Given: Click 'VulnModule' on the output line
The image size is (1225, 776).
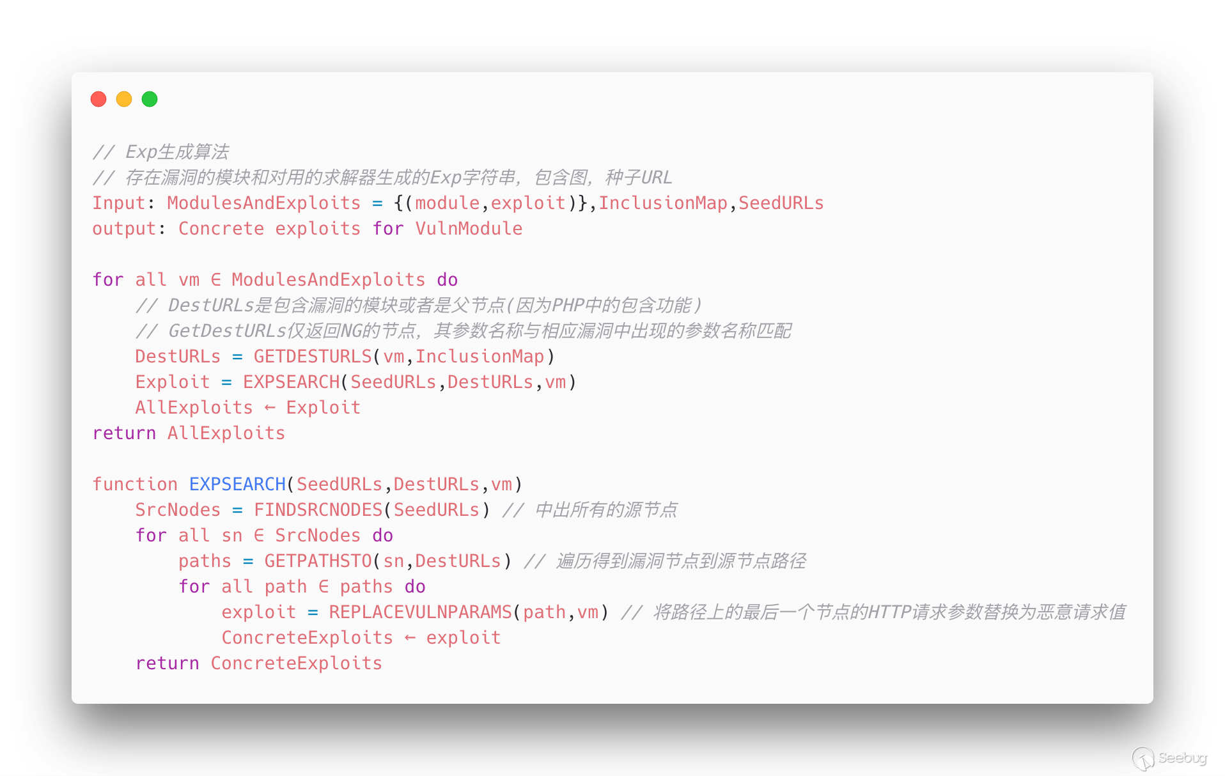Looking at the screenshot, I should pyautogui.click(x=469, y=228).
